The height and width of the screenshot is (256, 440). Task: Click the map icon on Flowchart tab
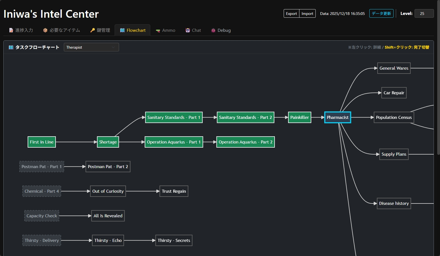point(122,30)
